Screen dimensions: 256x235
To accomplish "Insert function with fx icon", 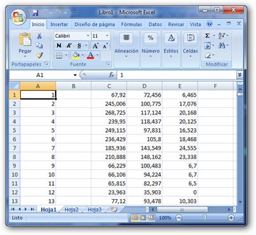I will pos(111,75).
